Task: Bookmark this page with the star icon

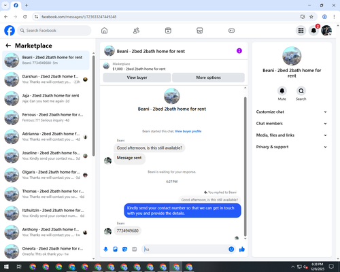Action: click(311, 17)
